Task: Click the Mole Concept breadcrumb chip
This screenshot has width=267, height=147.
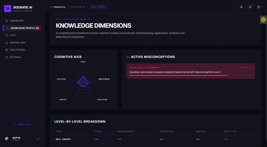Action: (99, 7)
